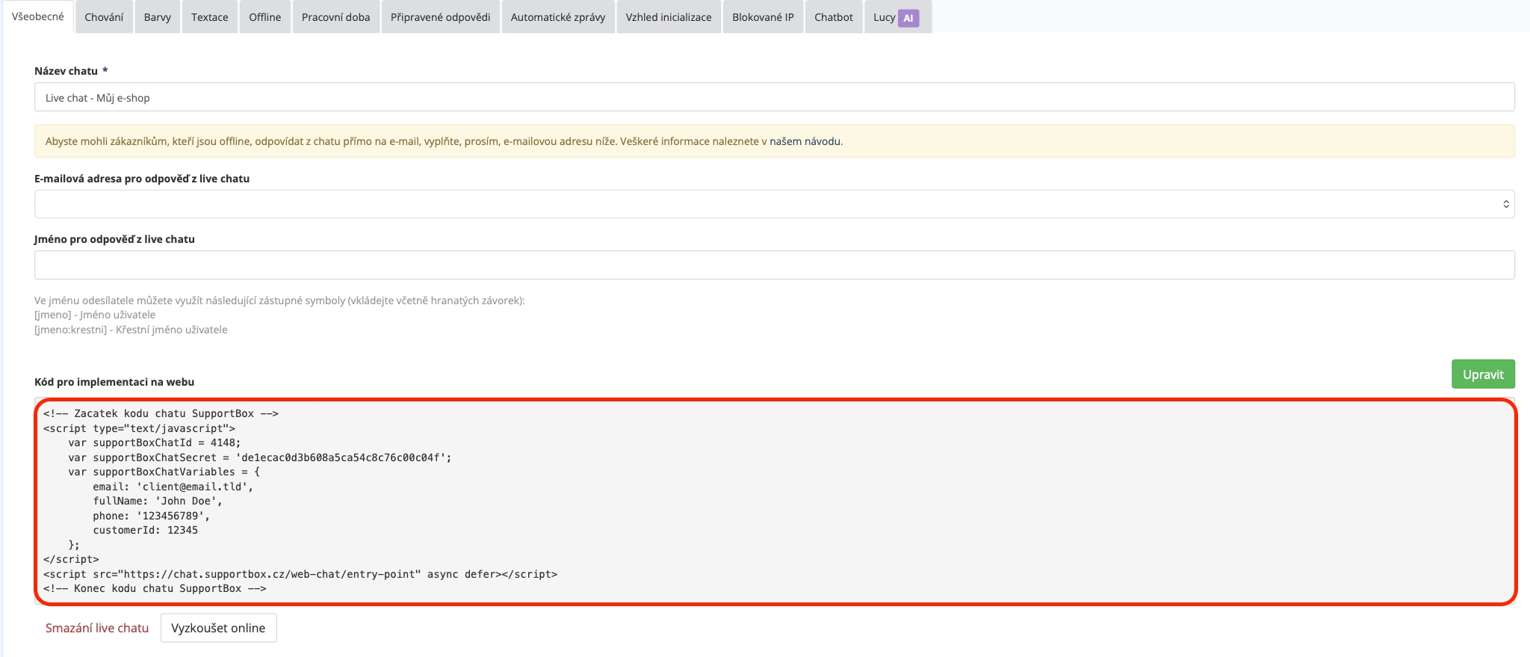Viewport: 1530px width, 657px height.
Task: Open the Lucy AI tab
Action: click(897, 17)
